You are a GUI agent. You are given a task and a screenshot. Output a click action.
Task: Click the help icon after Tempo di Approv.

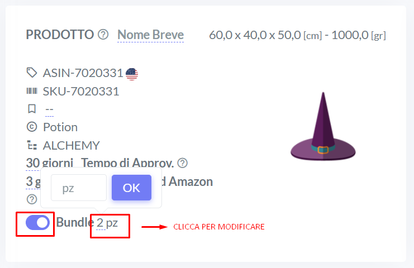[183, 163]
